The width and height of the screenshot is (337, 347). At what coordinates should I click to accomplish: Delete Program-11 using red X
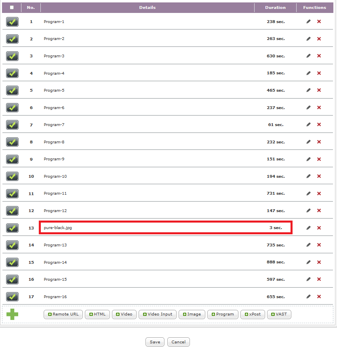click(x=319, y=193)
